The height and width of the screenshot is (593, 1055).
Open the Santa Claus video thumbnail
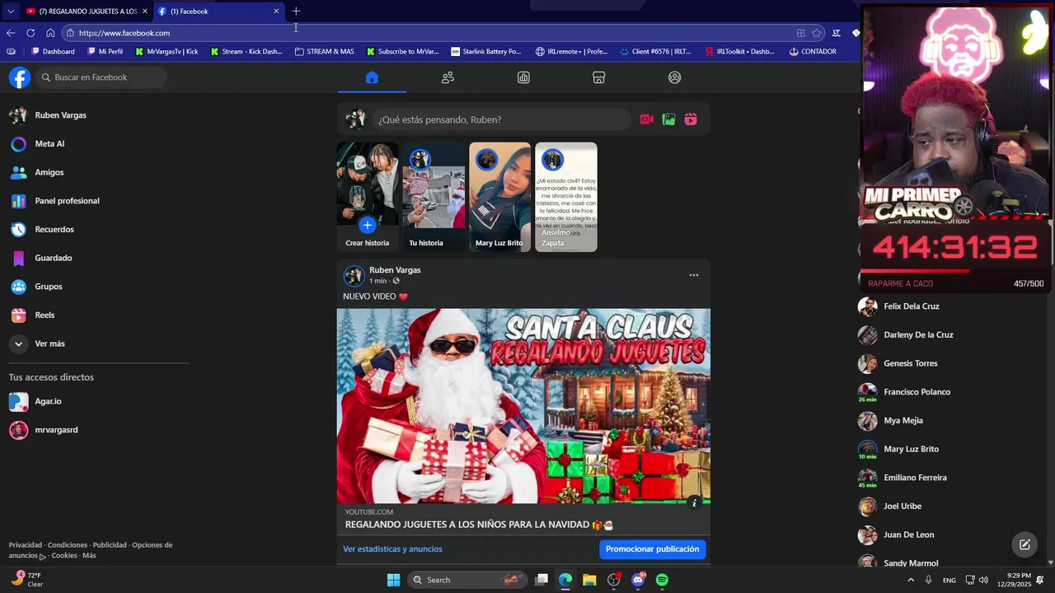point(523,406)
